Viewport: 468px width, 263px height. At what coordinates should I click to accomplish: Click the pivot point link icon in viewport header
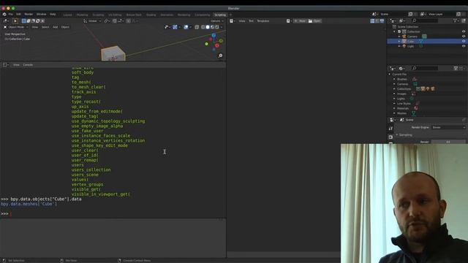click(107, 21)
